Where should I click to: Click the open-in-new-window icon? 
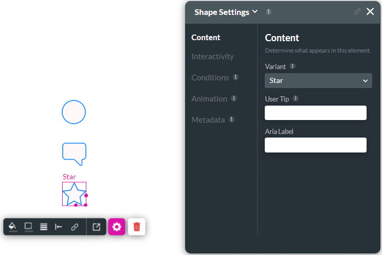pos(96,227)
